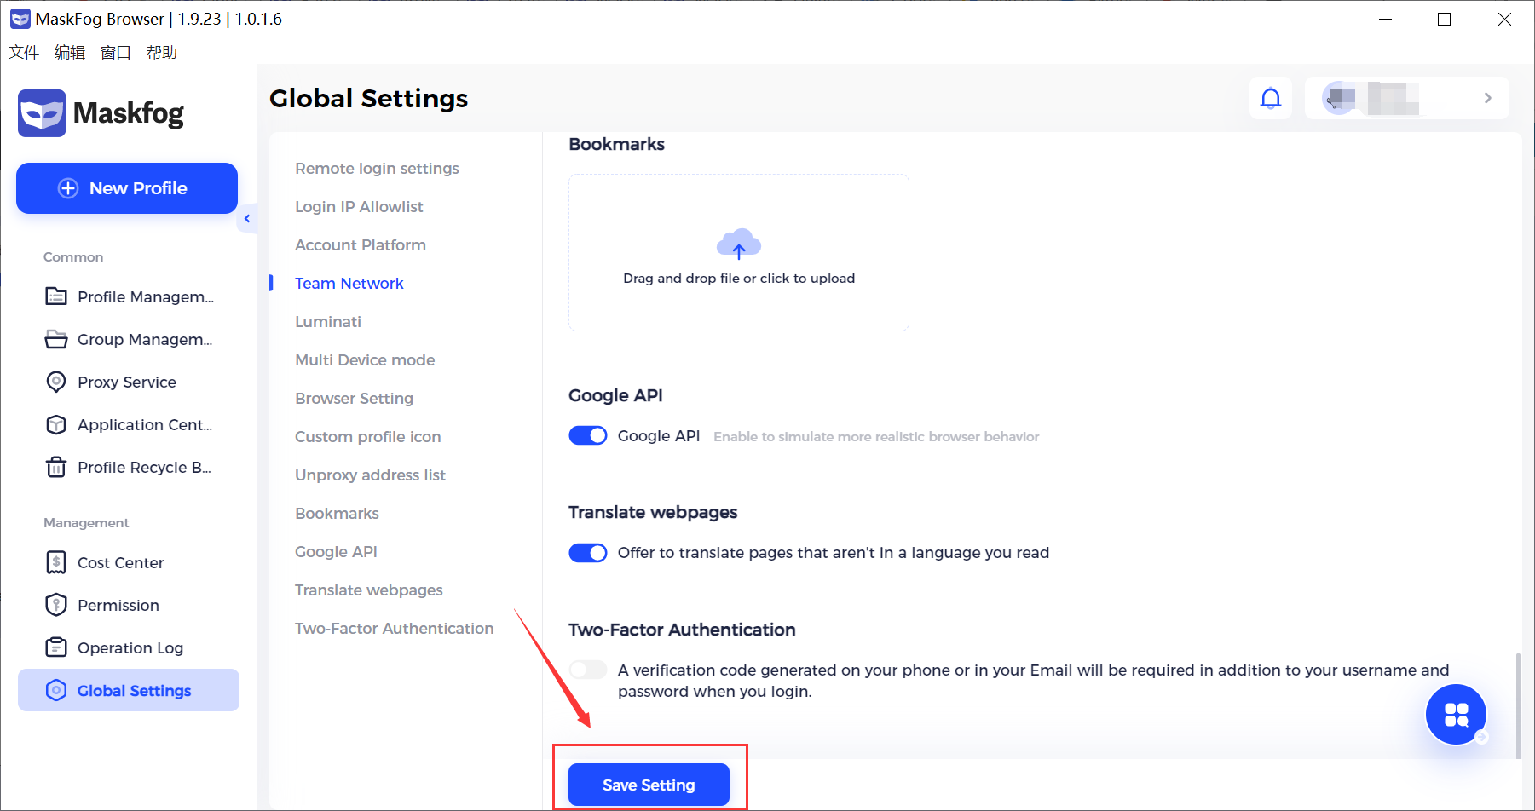Click the Cost Center receipt icon
The width and height of the screenshot is (1535, 811).
(x=56, y=562)
